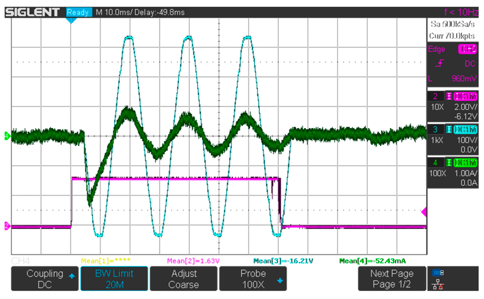Screen dimensions: 484x299
Task: Open the Probe 100X selector
Action: click(253, 279)
